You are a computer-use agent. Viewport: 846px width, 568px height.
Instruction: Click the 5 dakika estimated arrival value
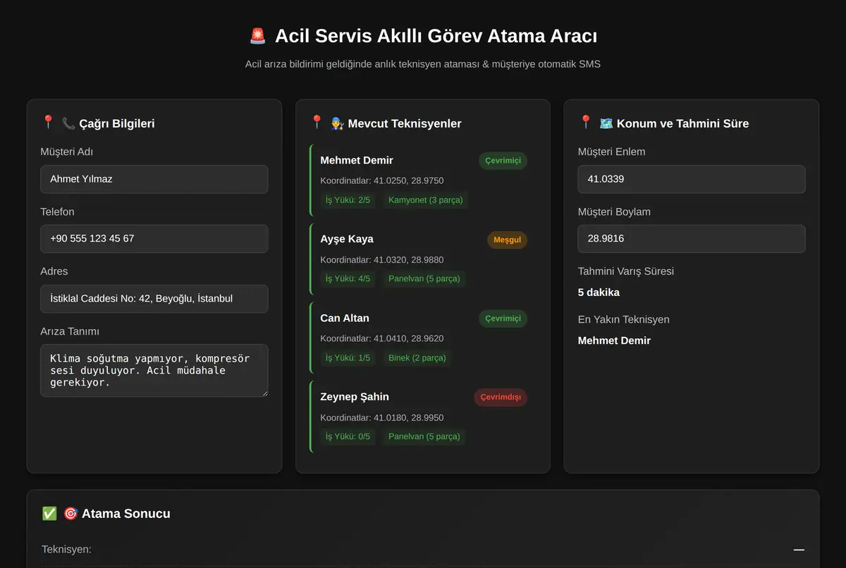point(599,292)
